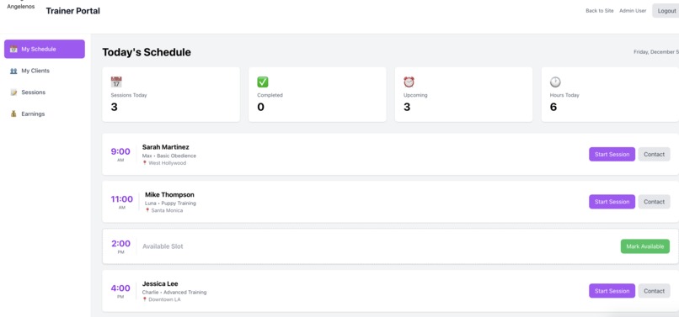Click the Logout button
Screen dimensions: 679x317
666,11
